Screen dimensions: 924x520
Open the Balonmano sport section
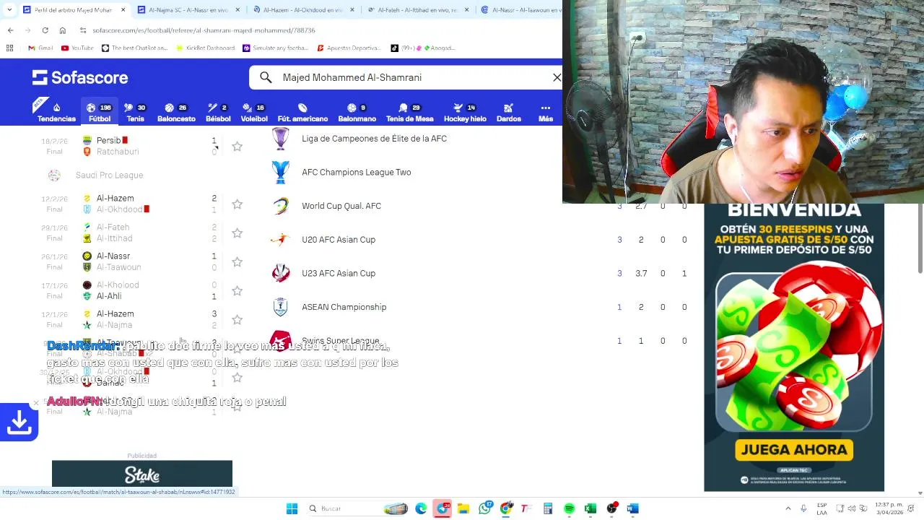[357, 113]
